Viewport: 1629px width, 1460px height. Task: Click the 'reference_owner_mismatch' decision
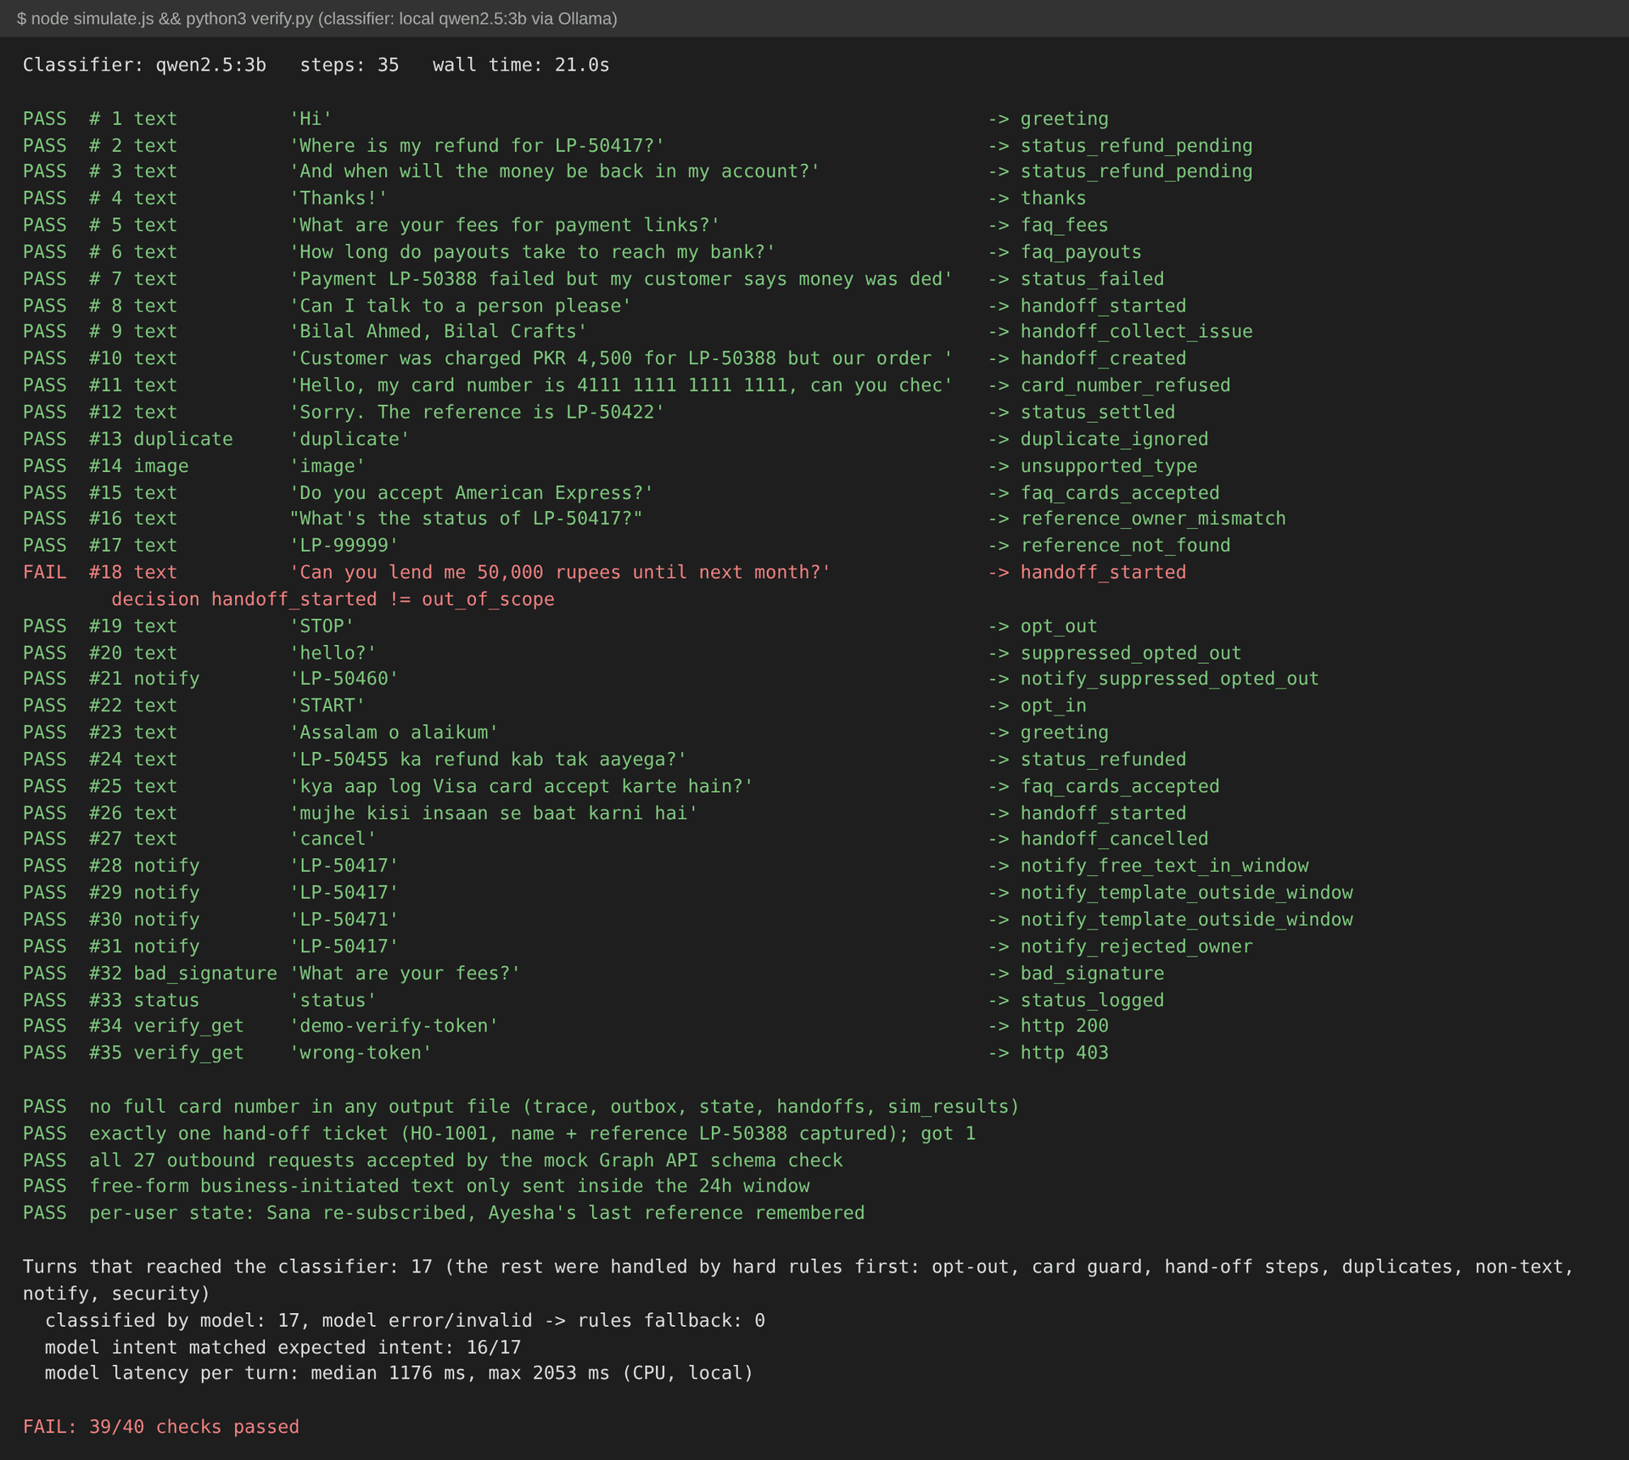click(1153, 519)
